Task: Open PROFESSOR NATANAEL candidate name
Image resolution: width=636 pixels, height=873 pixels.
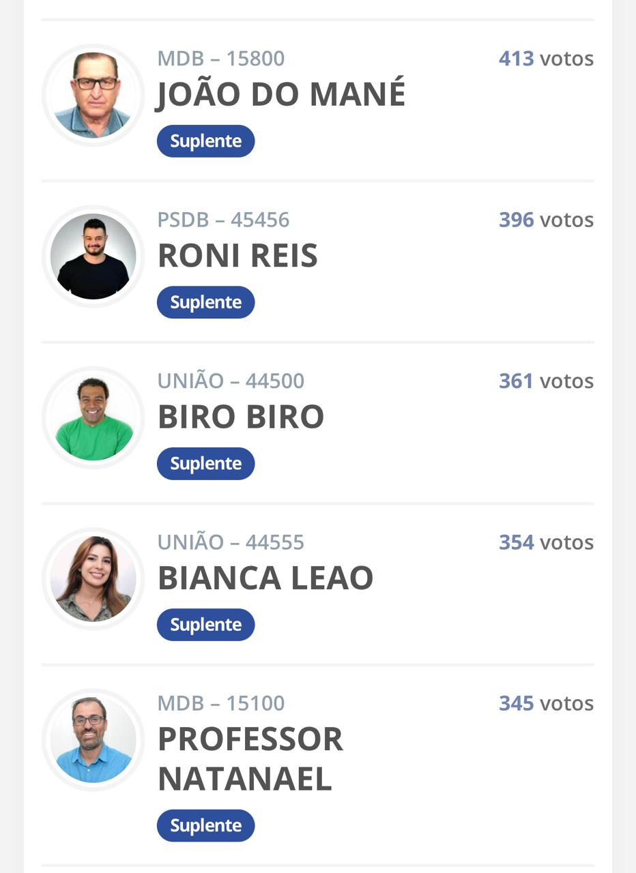Action: (x=250, y=759)
